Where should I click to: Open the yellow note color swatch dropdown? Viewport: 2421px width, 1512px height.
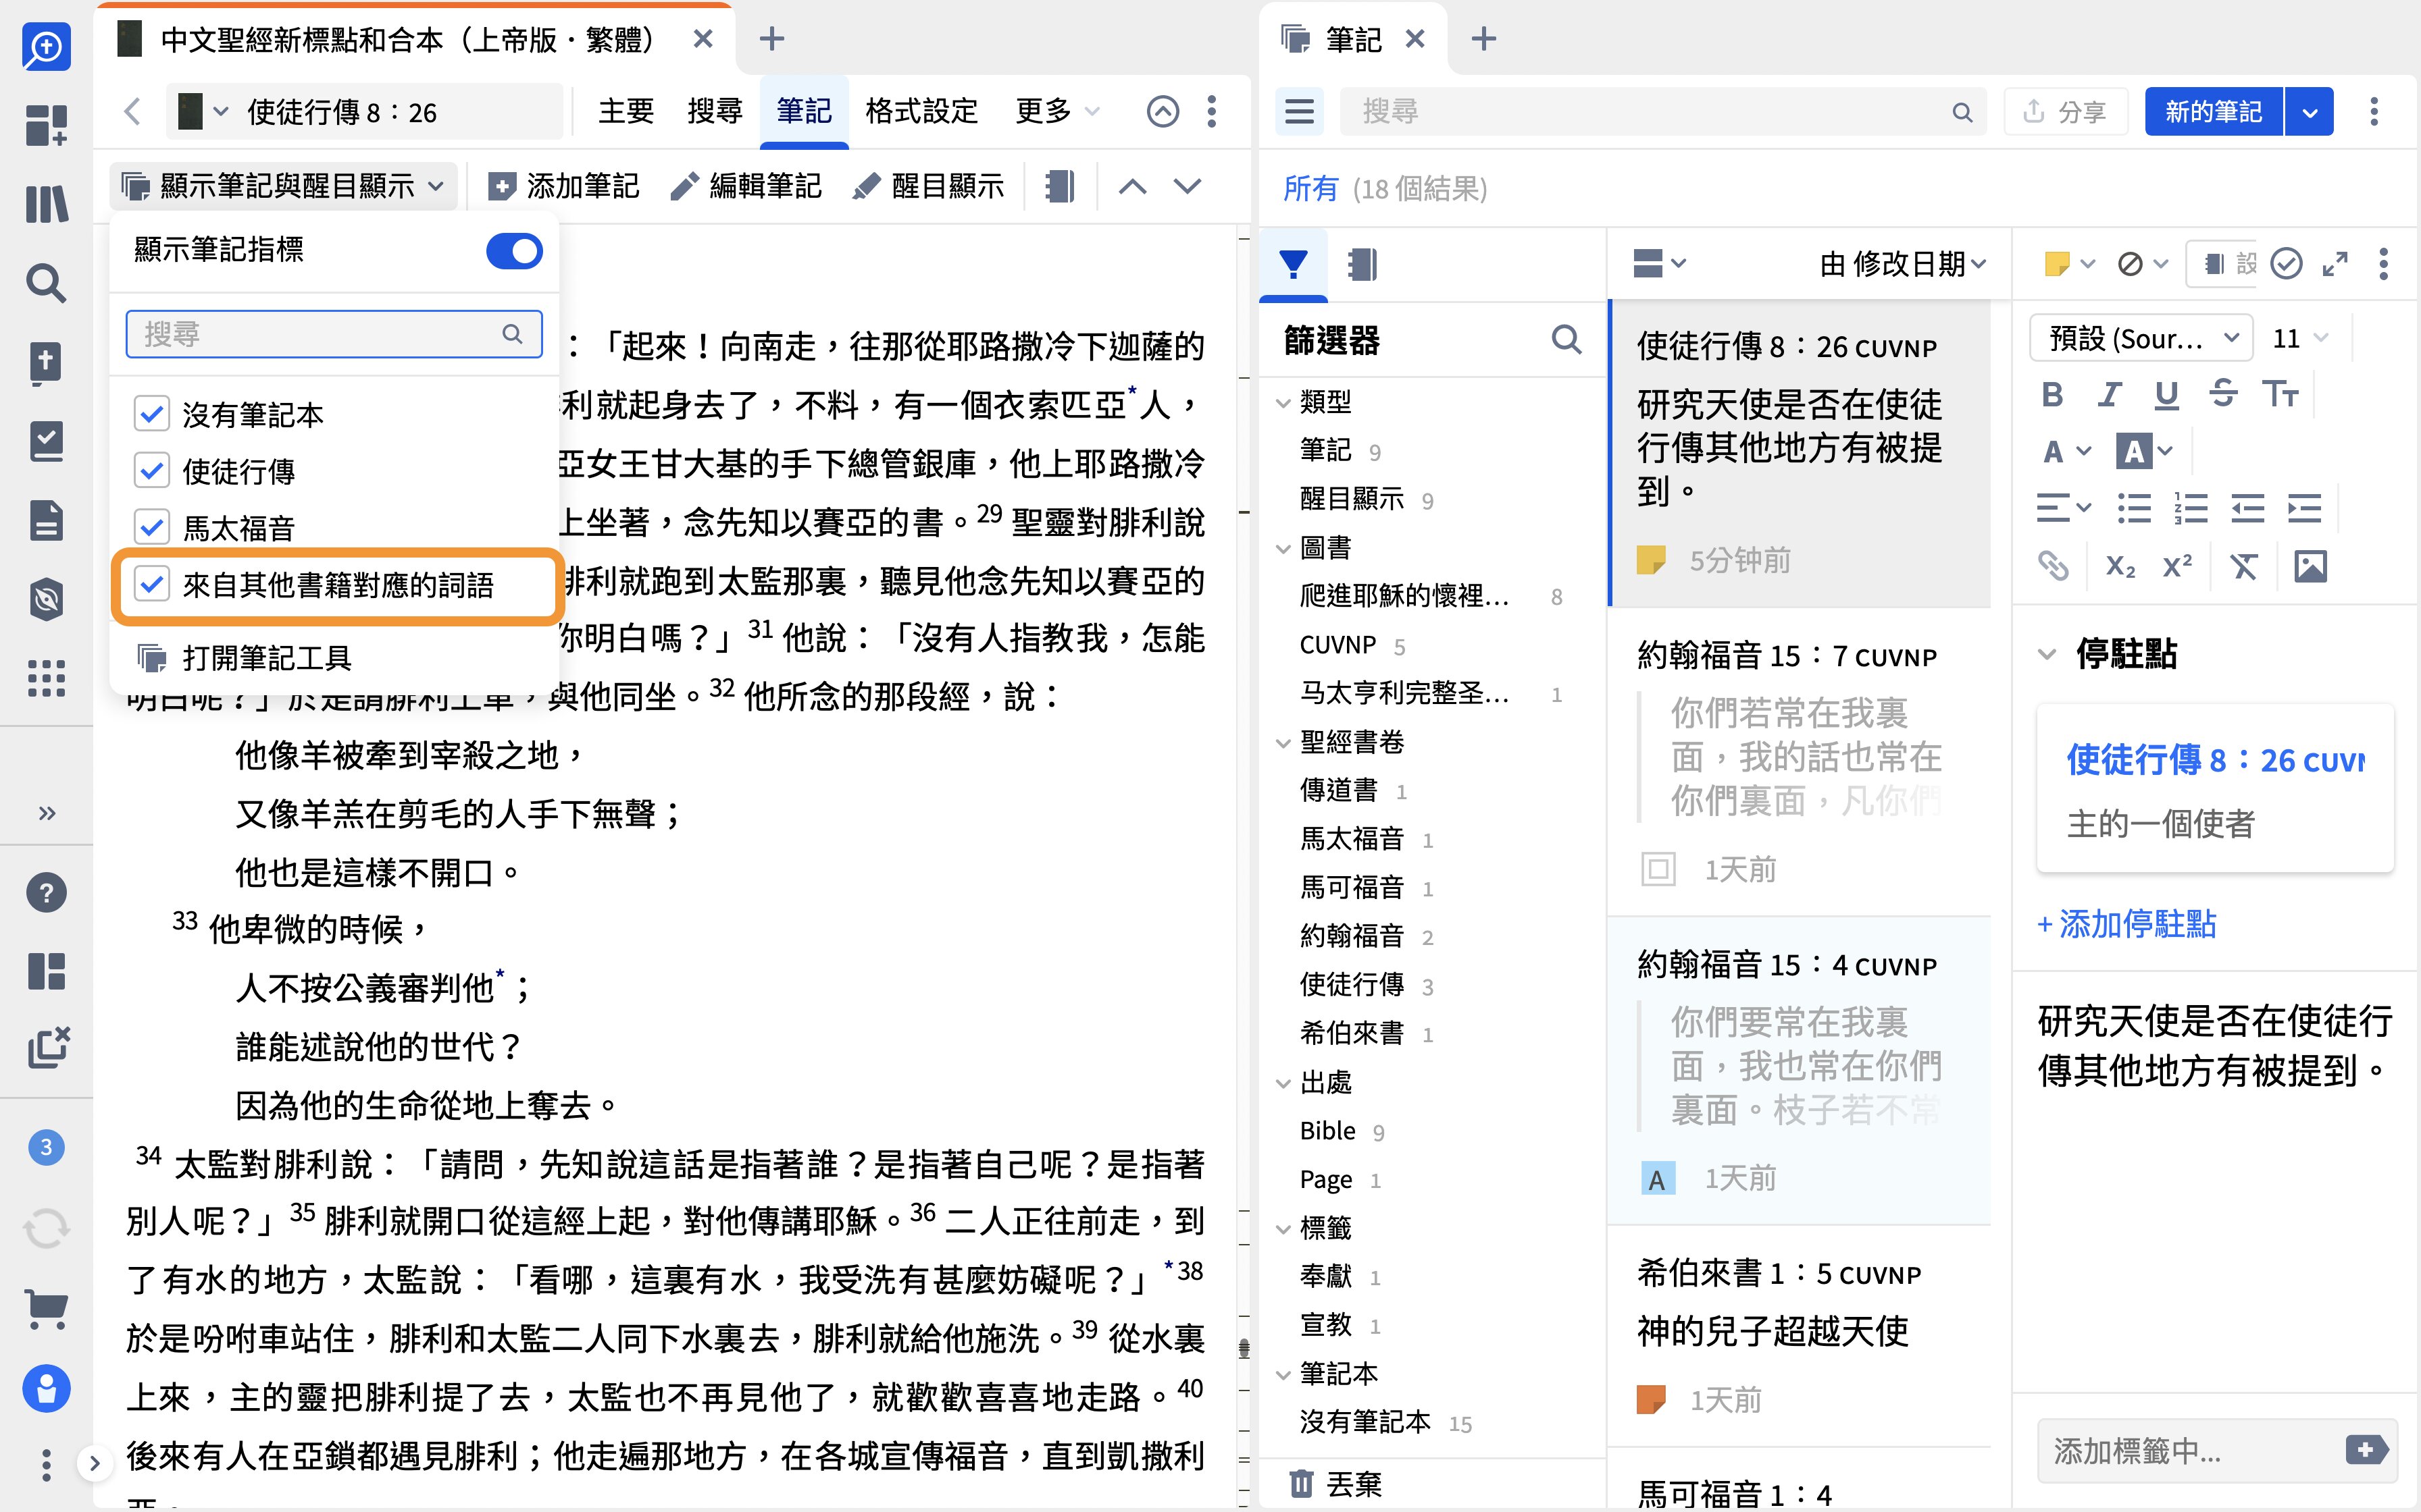click(x=2069, y=264)
